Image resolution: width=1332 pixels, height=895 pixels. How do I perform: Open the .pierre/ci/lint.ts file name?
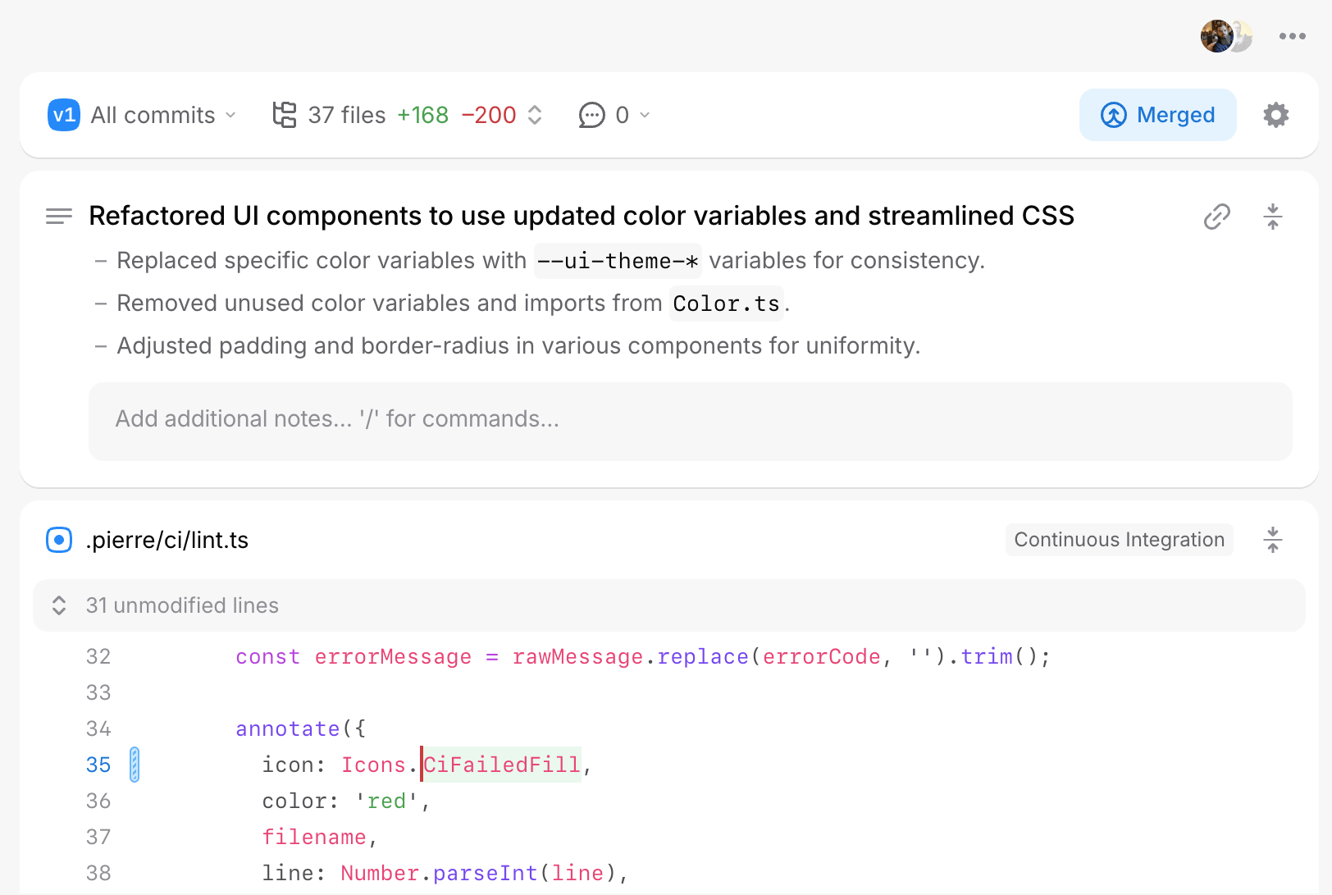coord(167,540)
